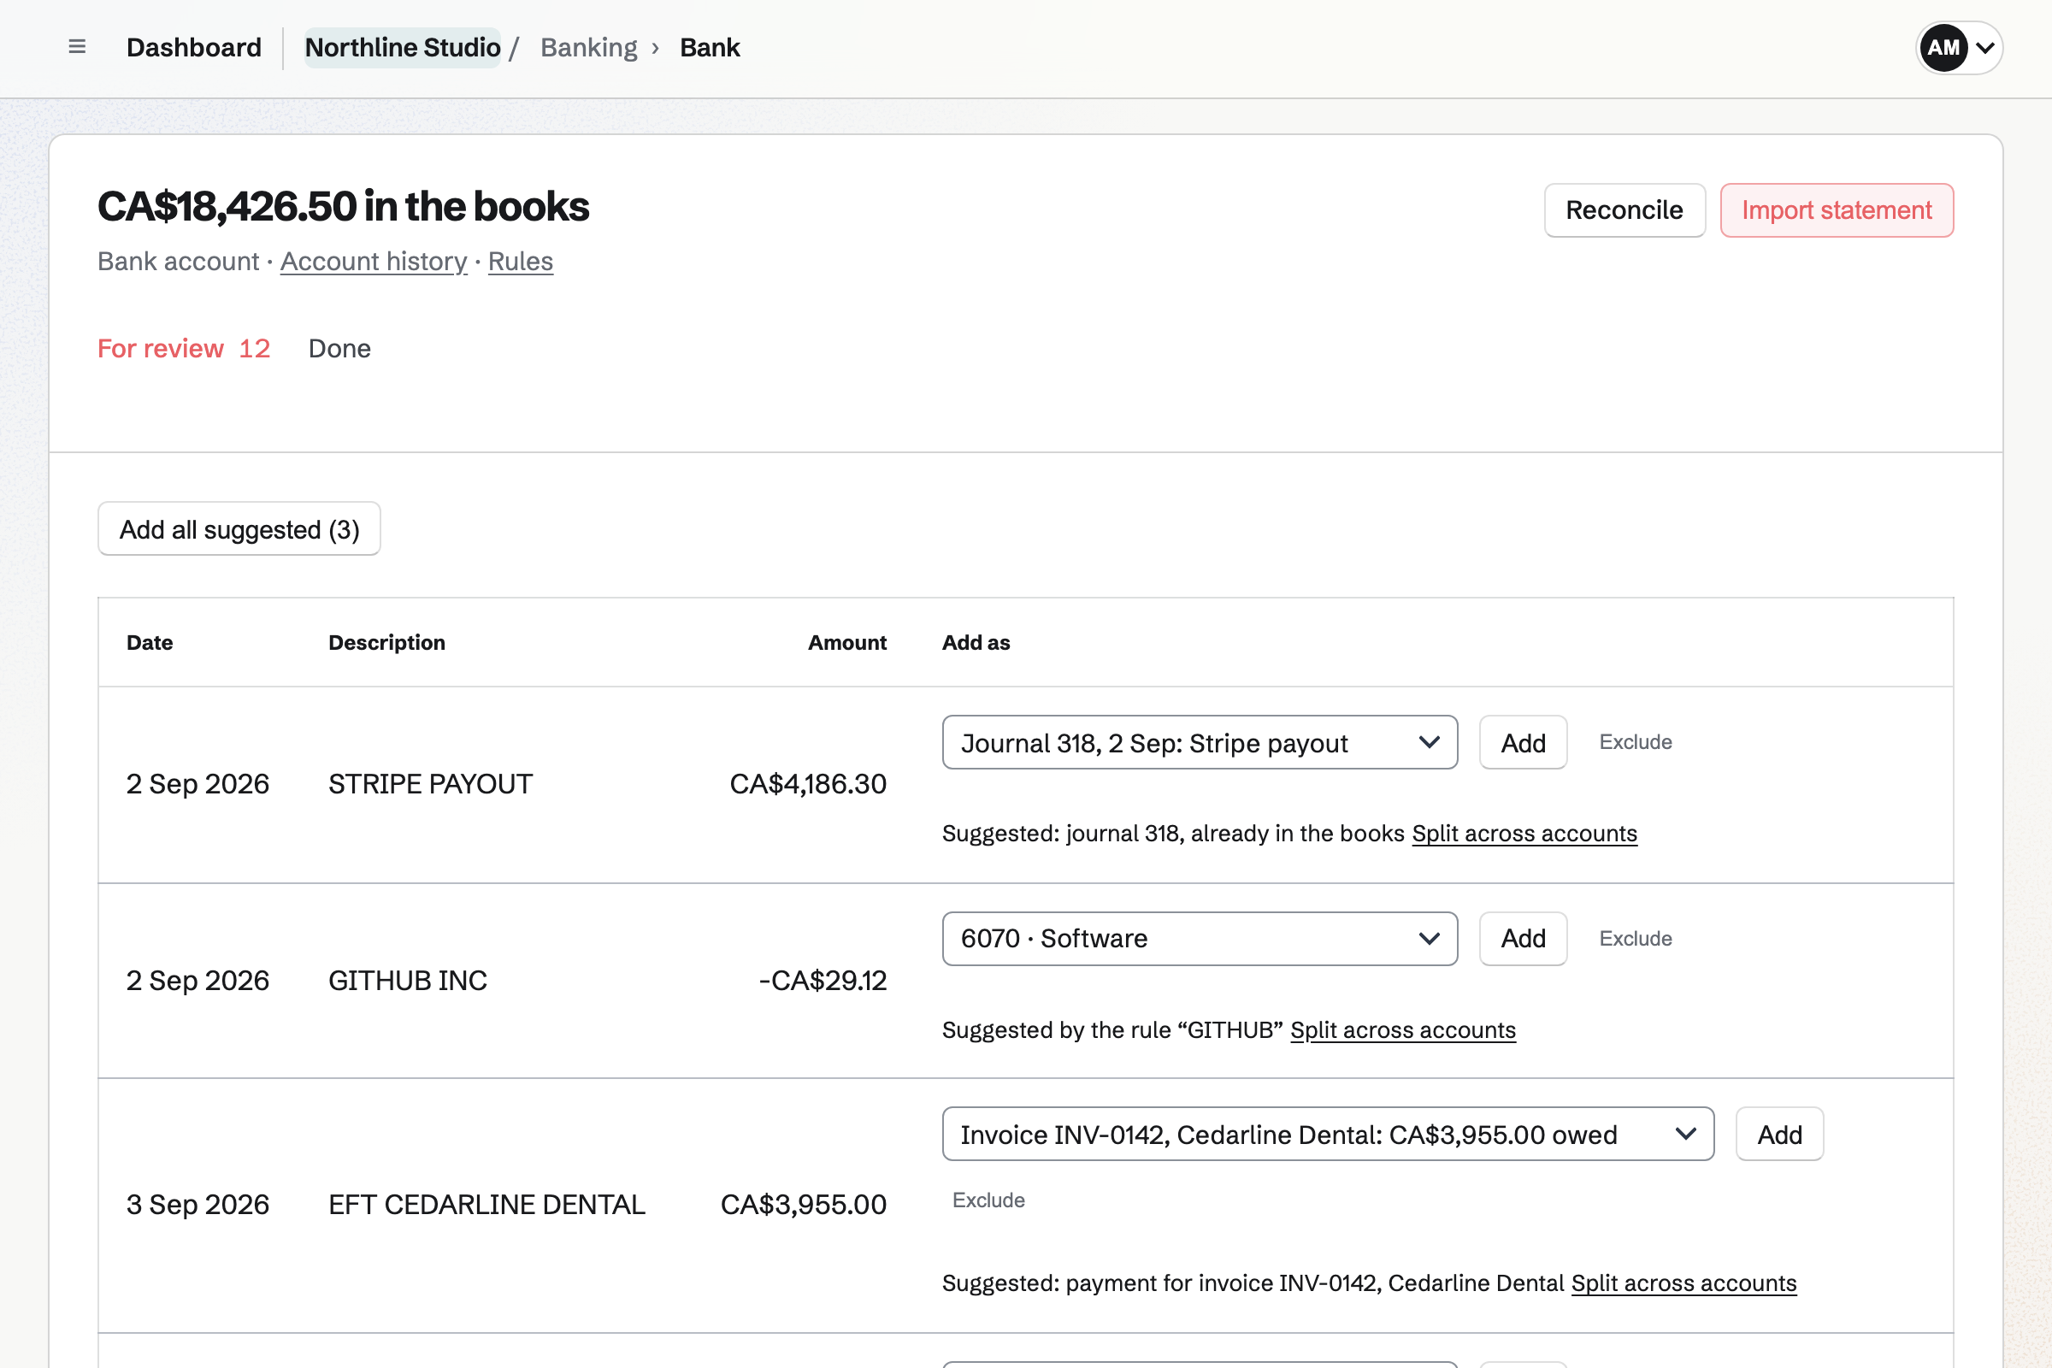Exclude the STRIPE PAYOUT transaction
The height and width of the screenshot is (1368, 2052).
click(1635, 741)
